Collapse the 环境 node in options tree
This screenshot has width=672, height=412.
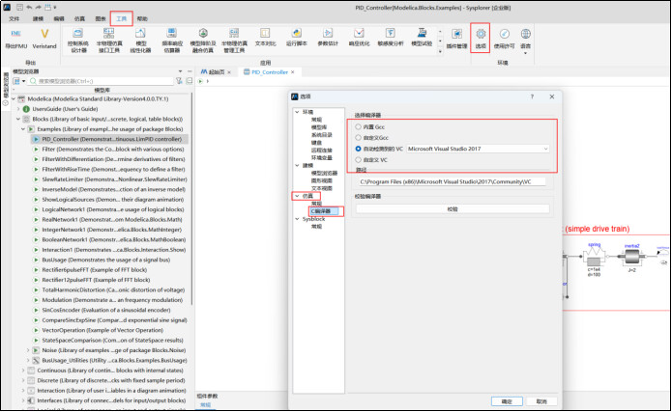[297, 112]
